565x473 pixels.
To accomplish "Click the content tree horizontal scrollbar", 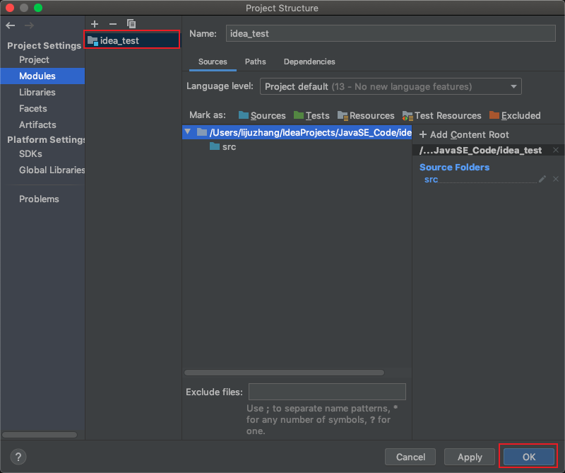I will click(285, 373).
